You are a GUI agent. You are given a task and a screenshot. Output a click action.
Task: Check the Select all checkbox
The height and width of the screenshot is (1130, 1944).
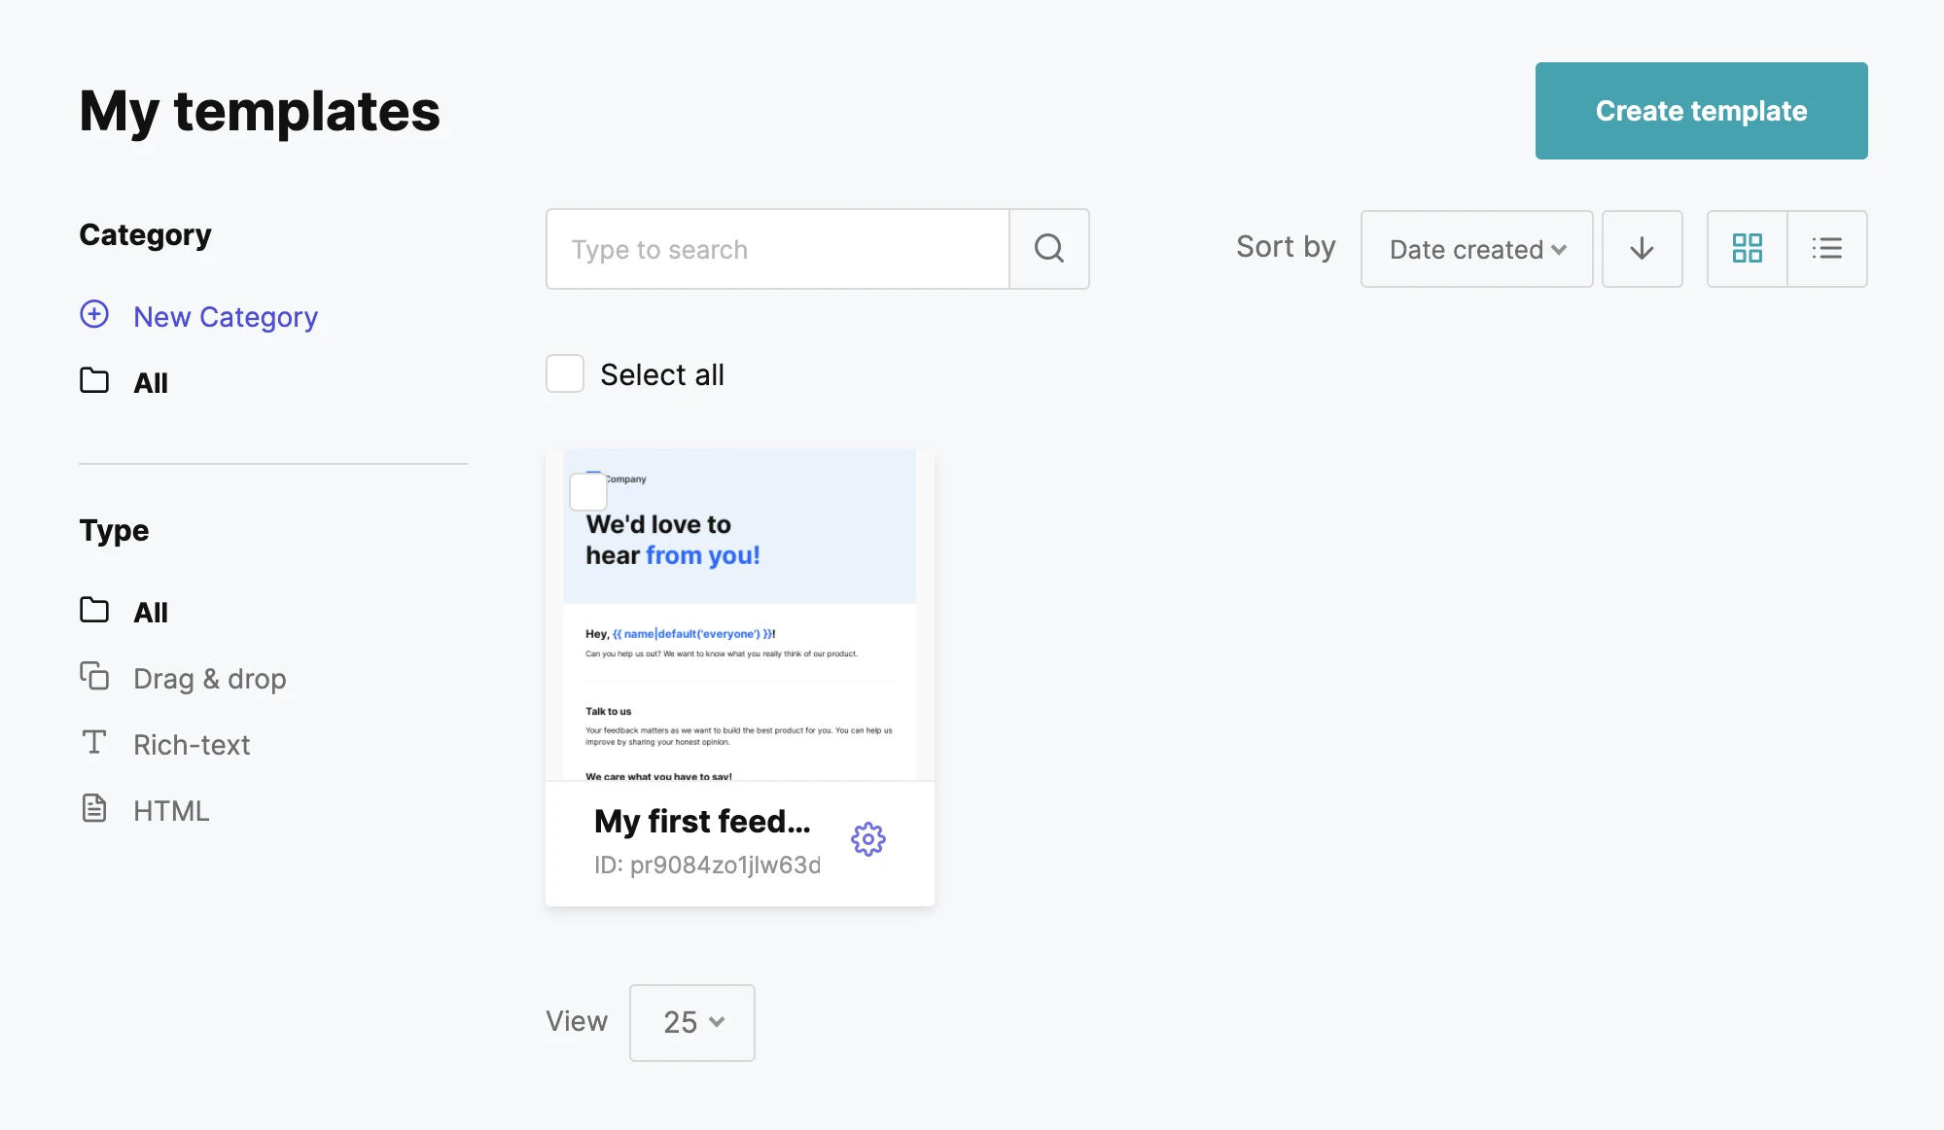click(565, 373)
